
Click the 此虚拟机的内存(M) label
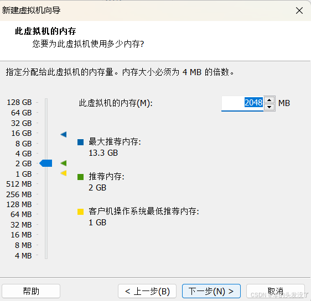point(116,103)
